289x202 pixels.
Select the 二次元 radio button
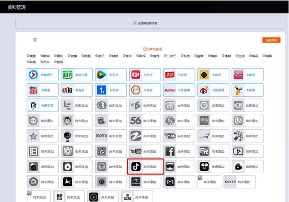(165, 56)
